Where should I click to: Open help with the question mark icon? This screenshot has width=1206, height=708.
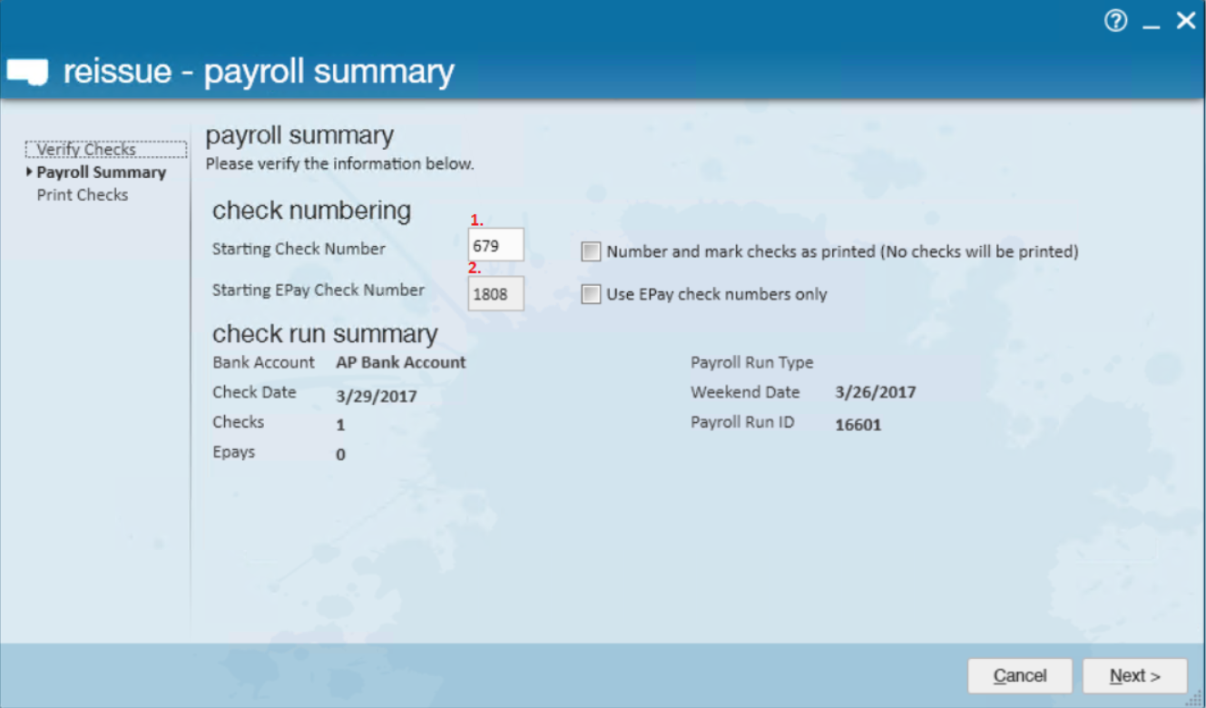(1115, 22)
